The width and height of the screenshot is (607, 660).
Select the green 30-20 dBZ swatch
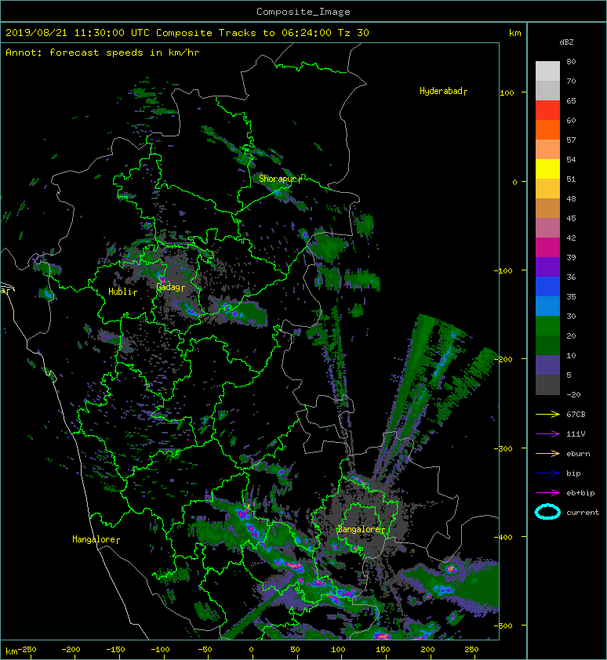pos(547,325)
